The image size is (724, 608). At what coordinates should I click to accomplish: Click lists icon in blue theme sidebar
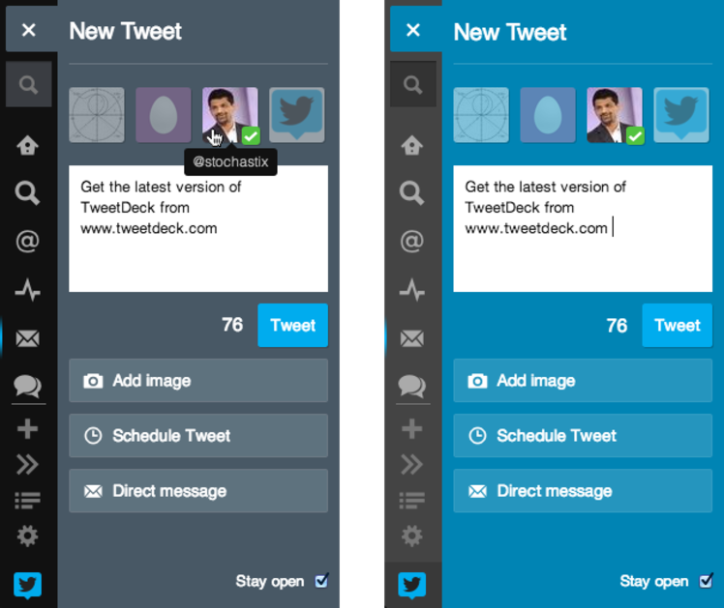tap(412, 500)
